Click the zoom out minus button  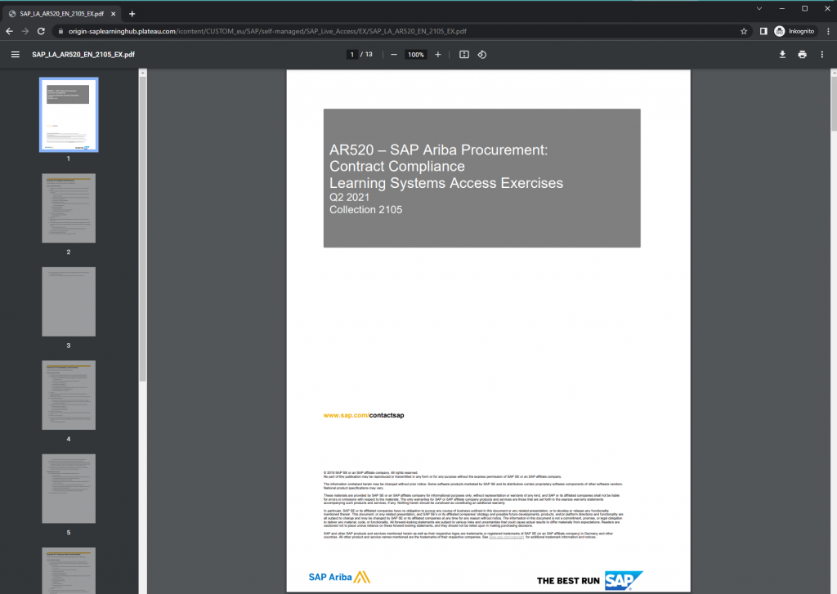point(393,55)
